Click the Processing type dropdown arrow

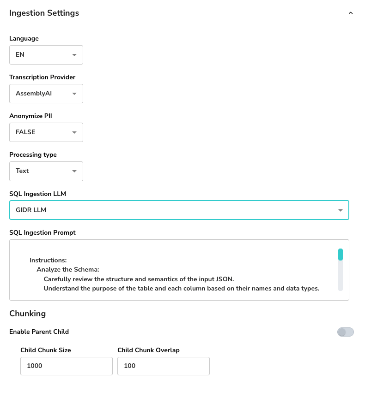pyautogui.click(x=74, y=171)
